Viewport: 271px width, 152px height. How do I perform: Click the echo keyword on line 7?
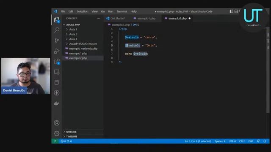tap(128, 54)
